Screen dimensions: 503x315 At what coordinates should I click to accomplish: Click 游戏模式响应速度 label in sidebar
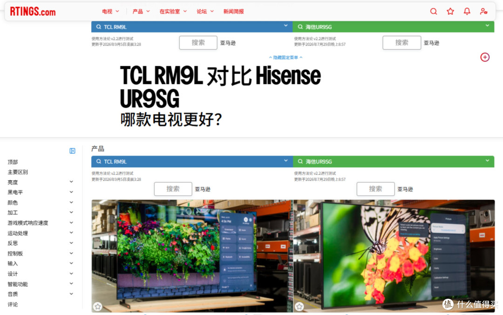pyautogui.click(x=28, y=223)
